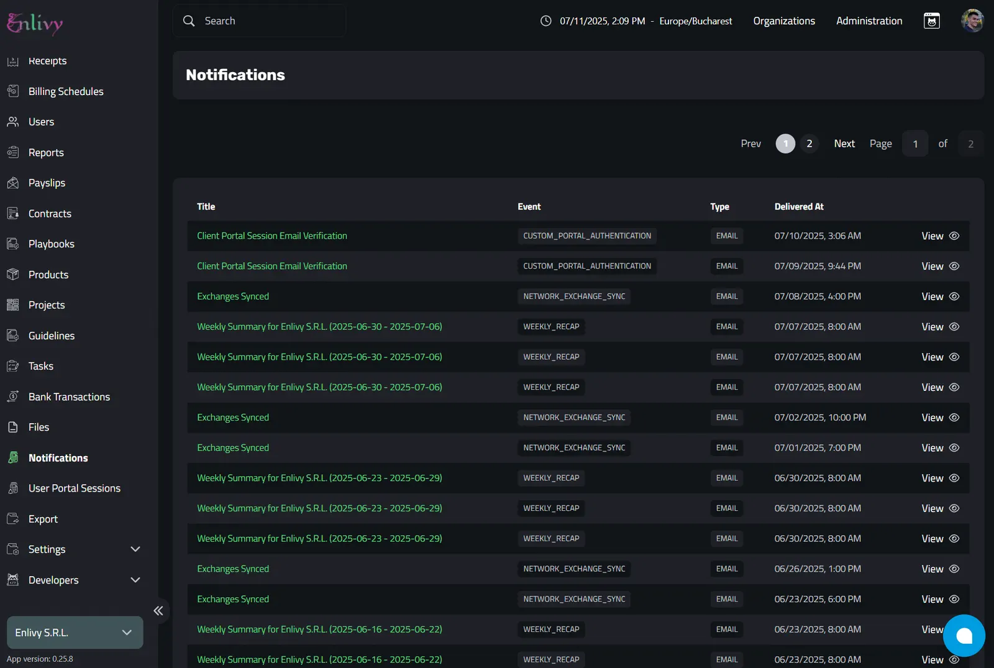Click the Settings sidebar icon
Screen dimensions: 994x668
(13, 549)
